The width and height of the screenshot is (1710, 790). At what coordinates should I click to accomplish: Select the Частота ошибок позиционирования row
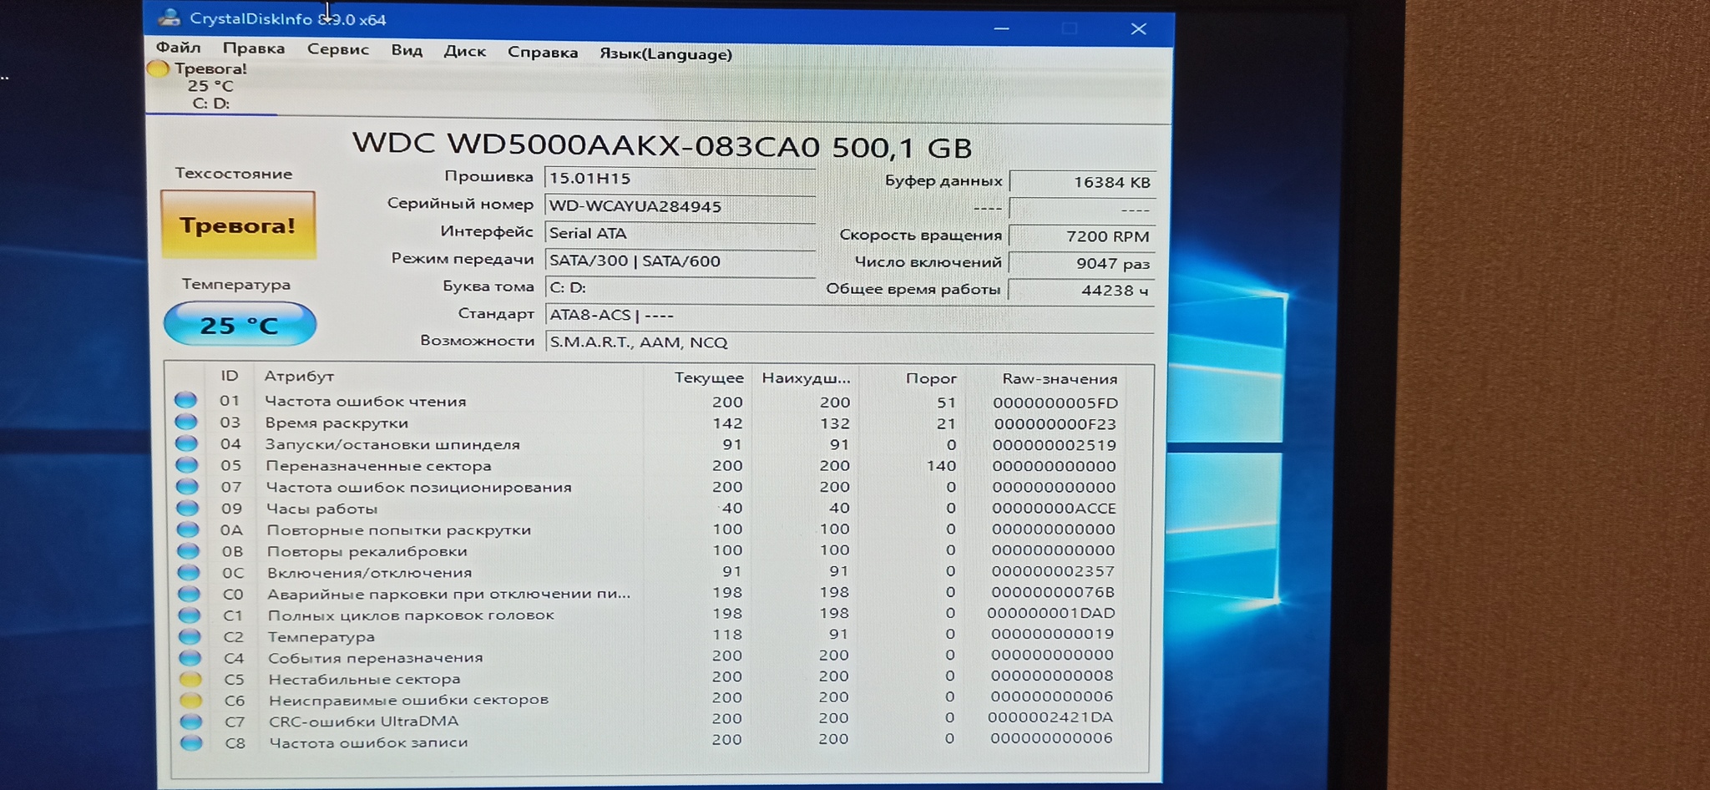646,487
